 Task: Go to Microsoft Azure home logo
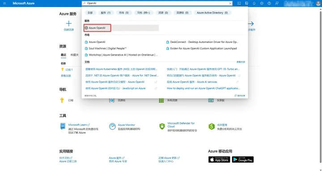pyautogui.click(x=24, y=3)
